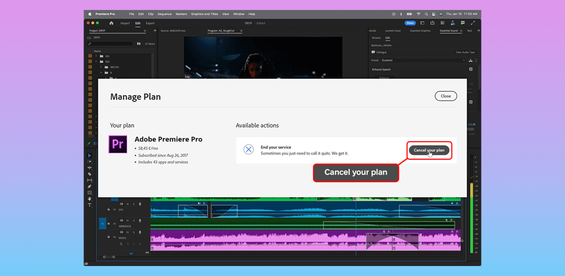Open the Quick Export icon

click(433, 23)
